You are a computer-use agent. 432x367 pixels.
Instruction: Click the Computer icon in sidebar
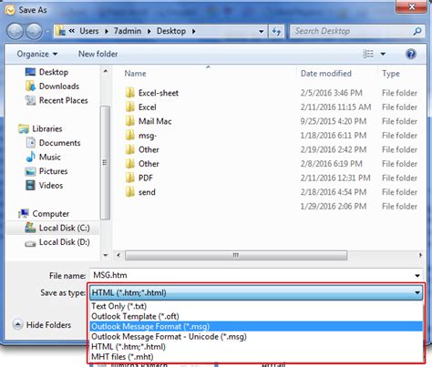click(x=24, y=213)
